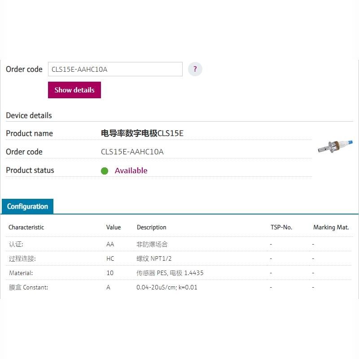Switch to the Configuration tab
The height and width of the screenshot is (359, 359).
click(x=28, y=206)
